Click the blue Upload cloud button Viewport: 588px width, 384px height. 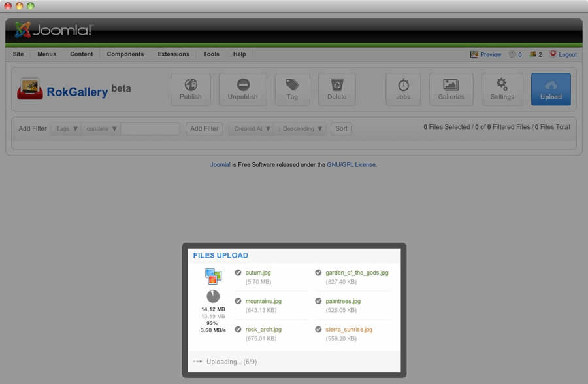[x=551, y=89]
